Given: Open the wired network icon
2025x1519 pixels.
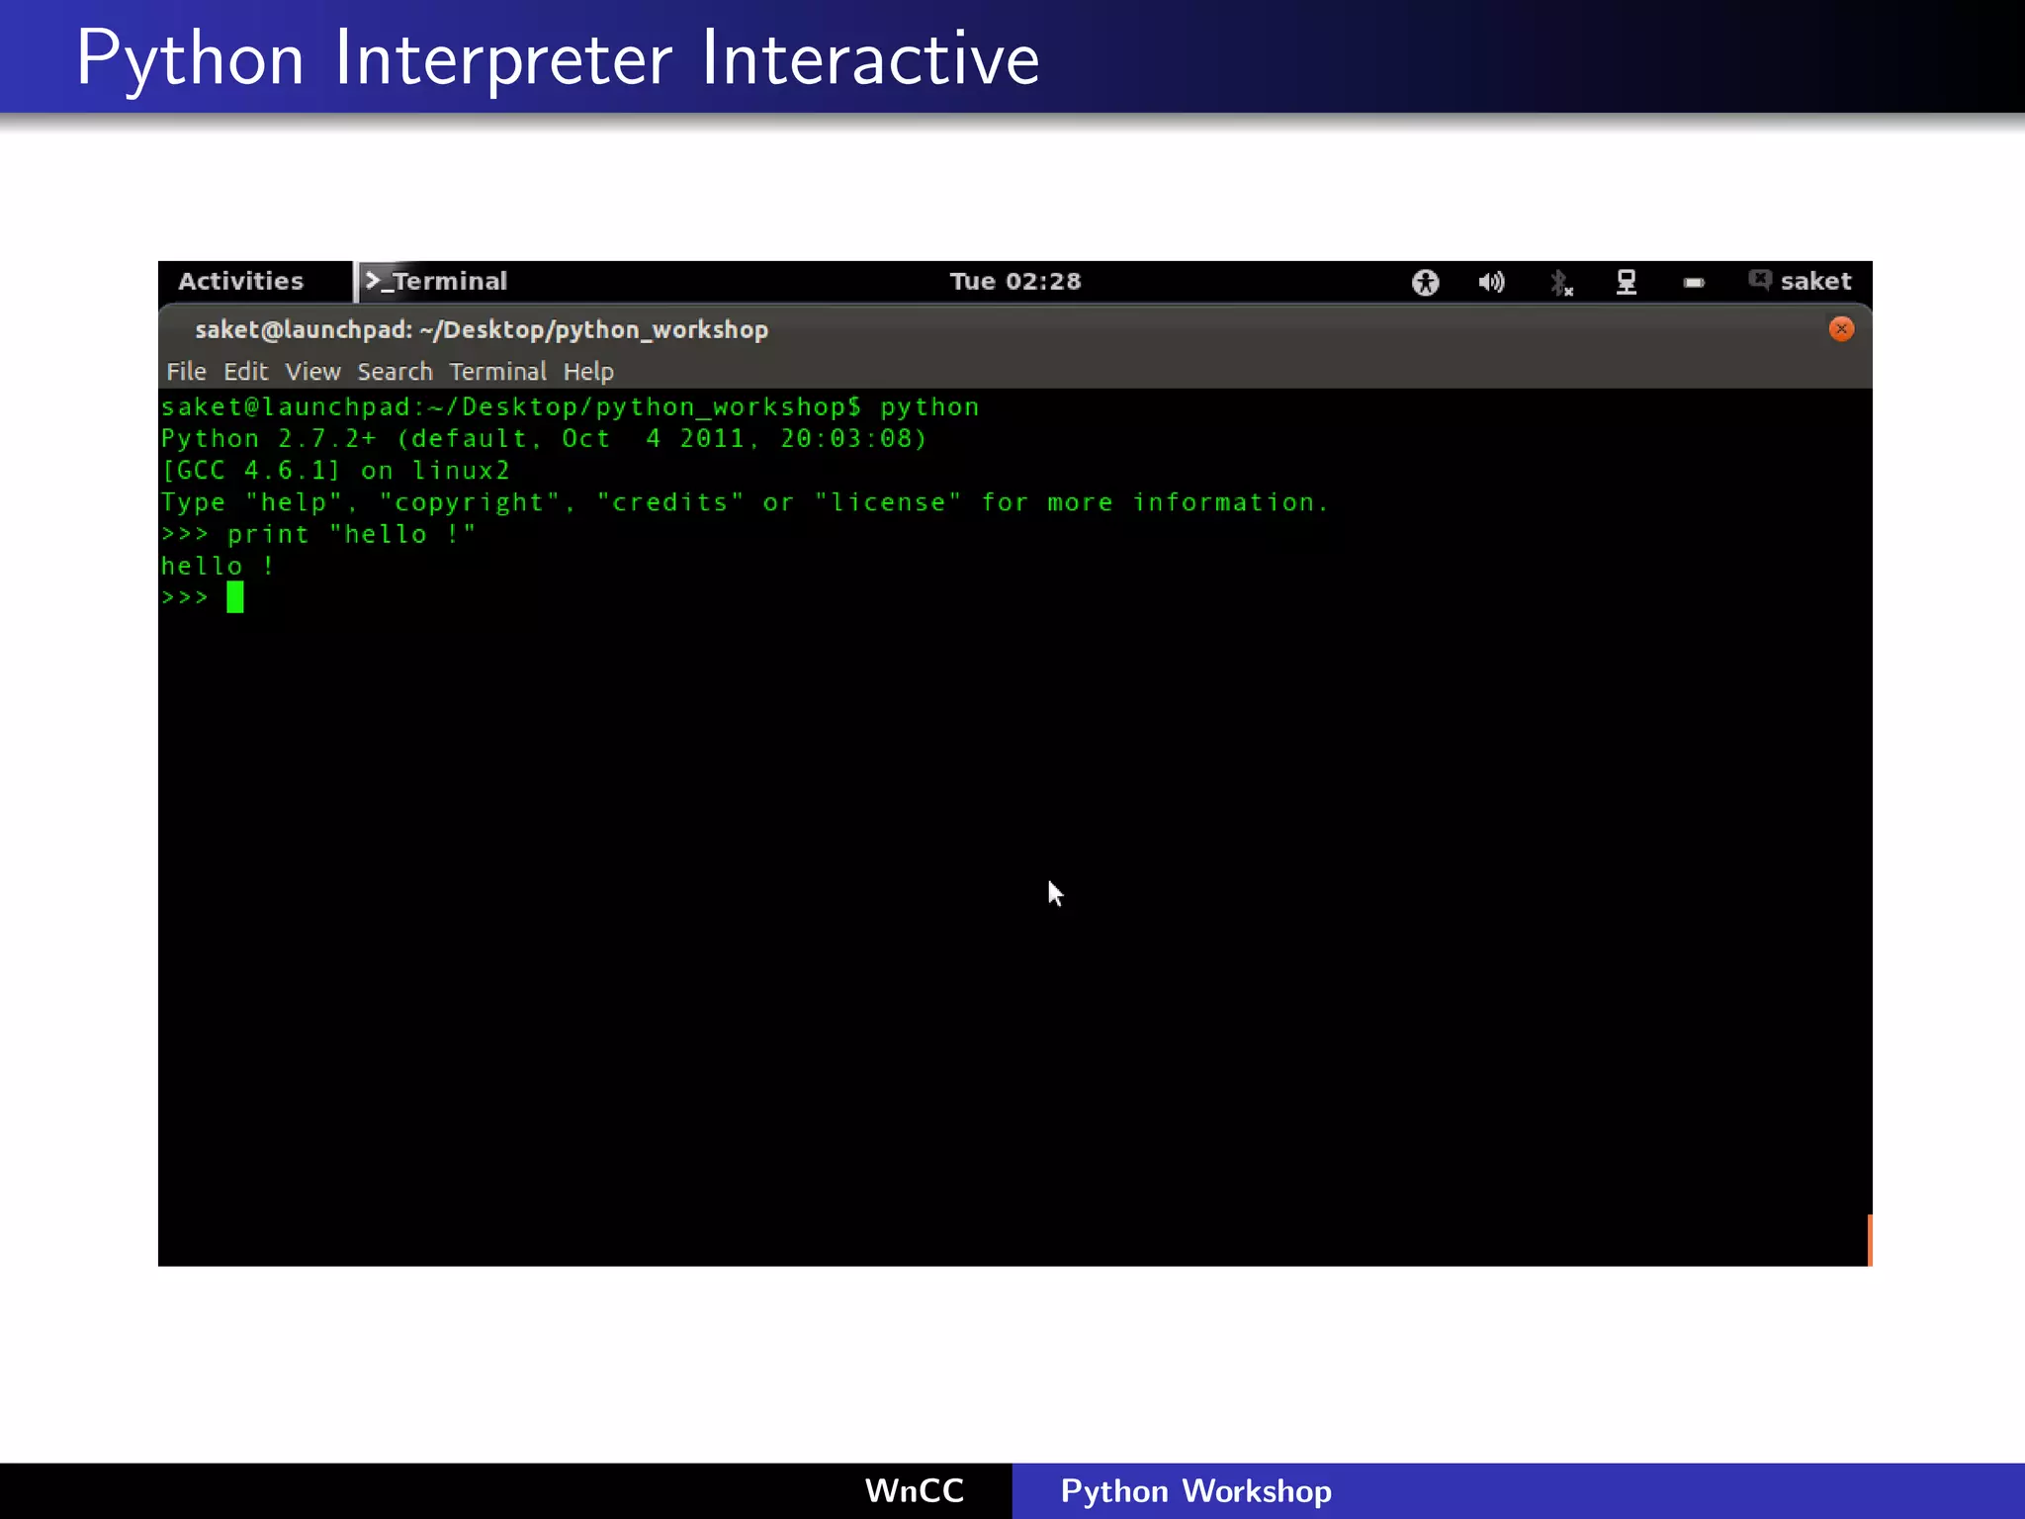Looking at the screenshot, I should tap(1627, 283).
